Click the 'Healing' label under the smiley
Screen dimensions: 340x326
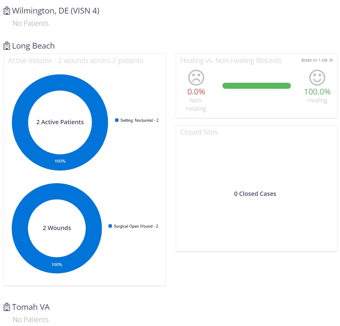[x=317, y=100]
